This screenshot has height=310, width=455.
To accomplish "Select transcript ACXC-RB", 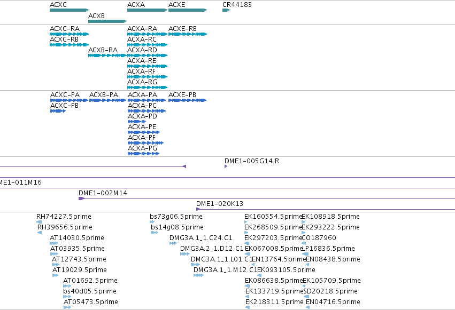I will pyautogui.click(x=70, y=45).
